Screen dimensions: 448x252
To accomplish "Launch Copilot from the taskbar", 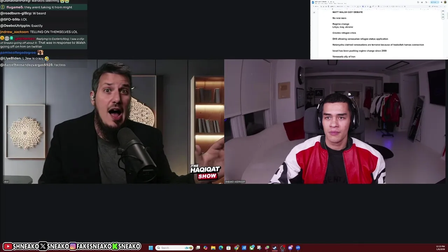I will (205, 248).
